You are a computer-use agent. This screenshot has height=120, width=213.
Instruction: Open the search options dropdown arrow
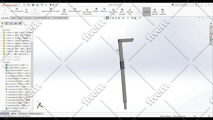[199, 5]
